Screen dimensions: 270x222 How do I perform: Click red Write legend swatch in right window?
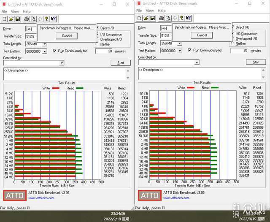click(x=191, y=88)
